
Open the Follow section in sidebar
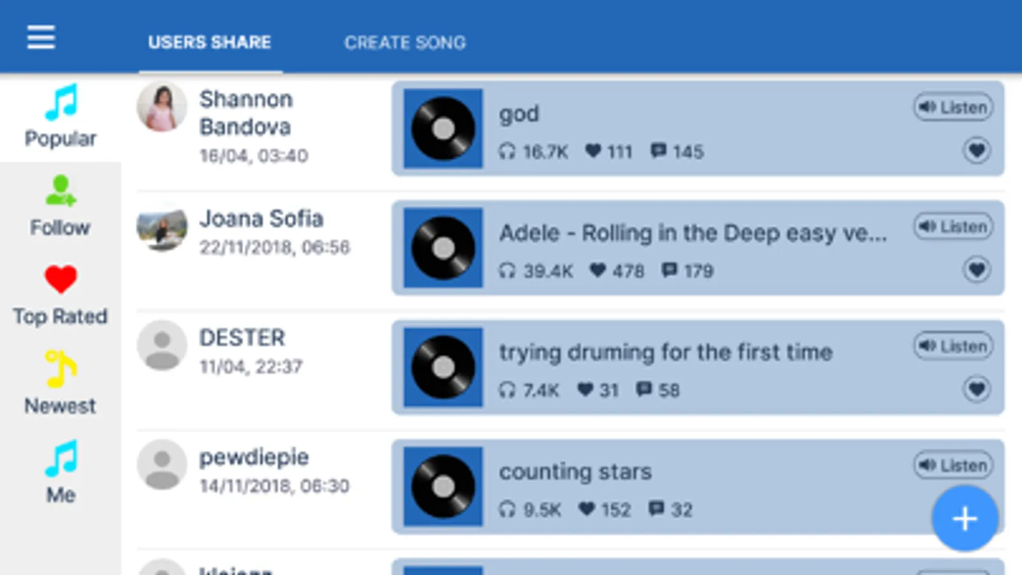tap(61, 206)
